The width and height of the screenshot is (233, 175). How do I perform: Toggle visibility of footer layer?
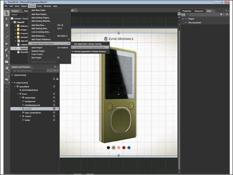click(x=54, y=120)
